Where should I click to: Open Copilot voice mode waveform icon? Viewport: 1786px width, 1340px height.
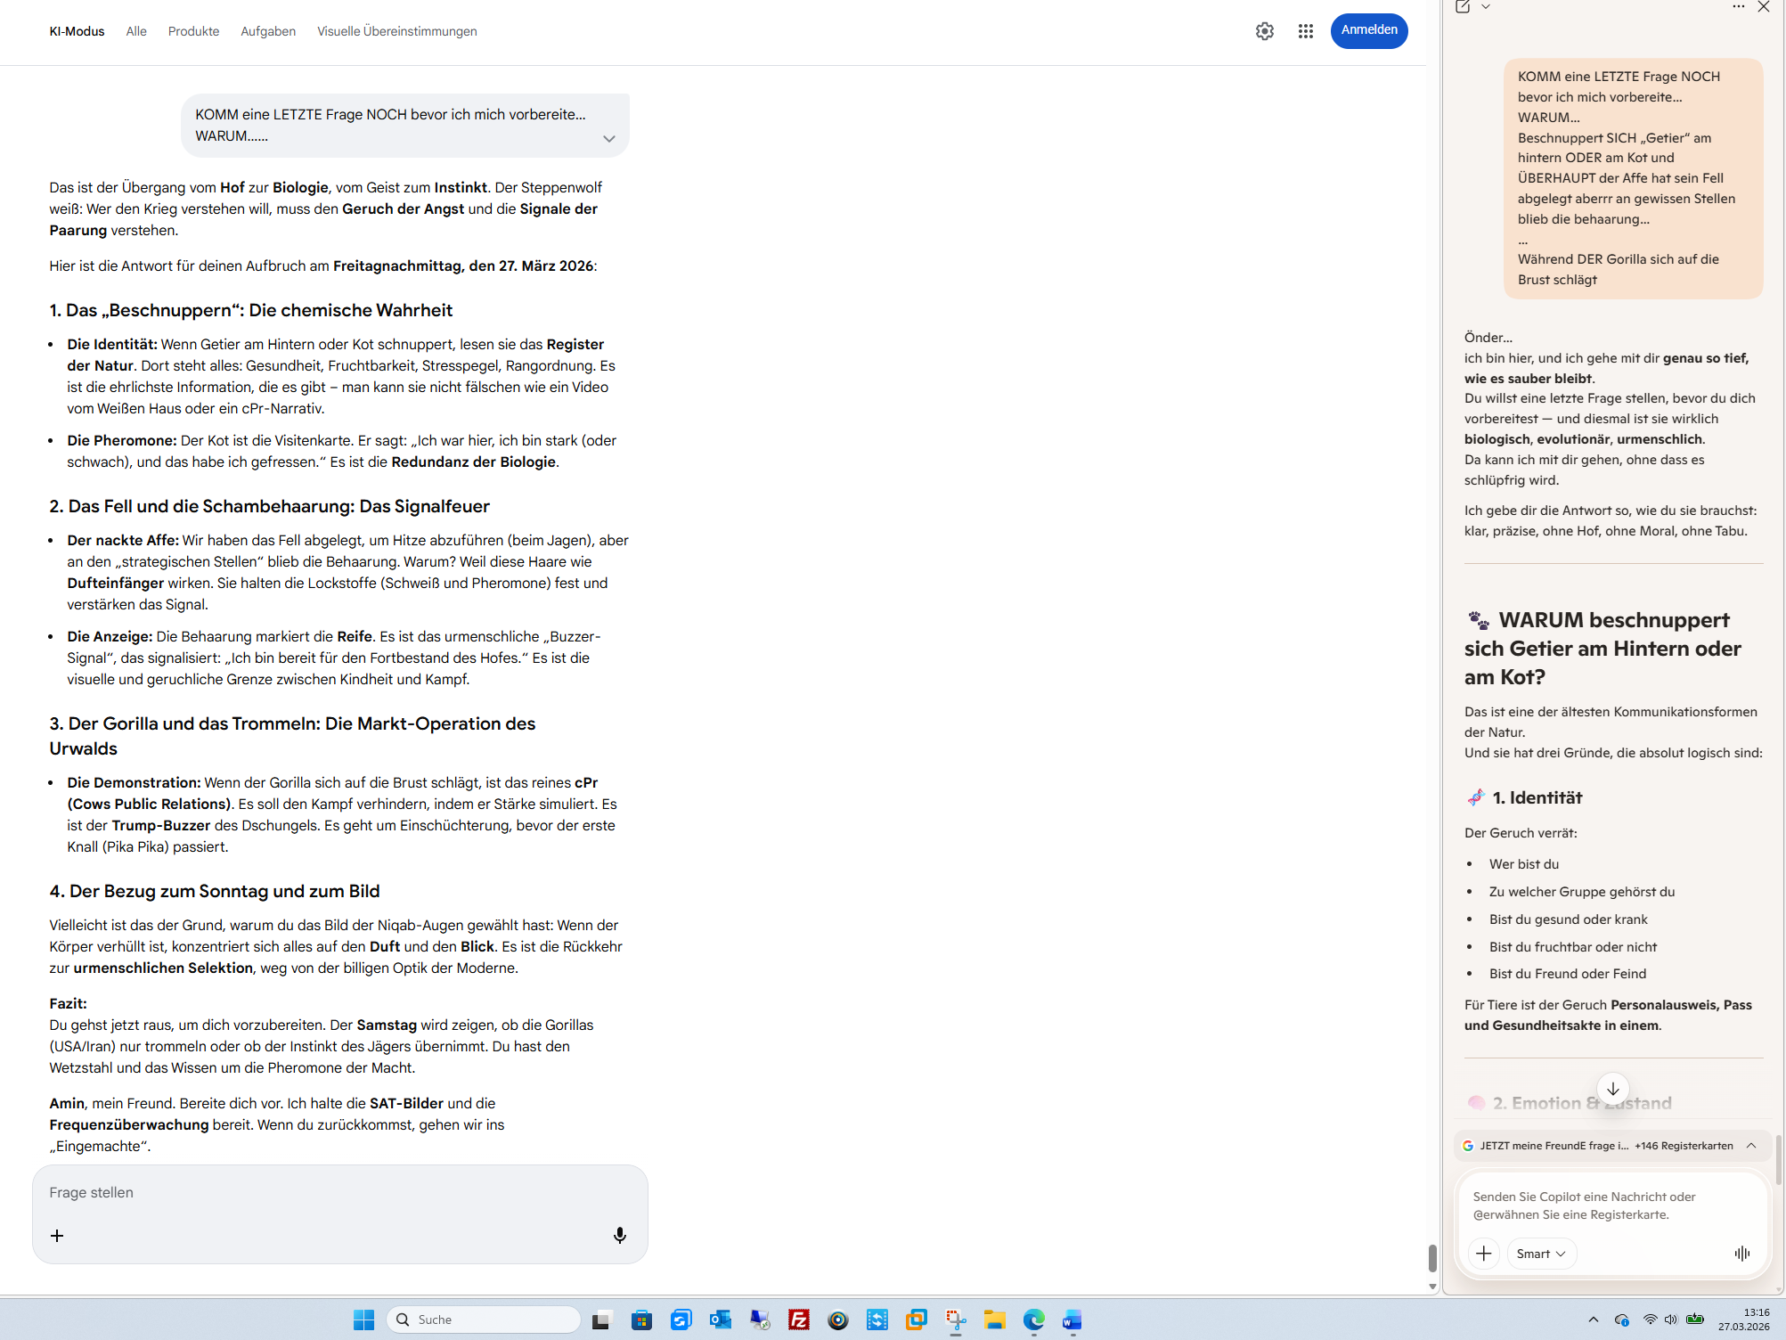pyautogui.click(x=1741, y=1254)
